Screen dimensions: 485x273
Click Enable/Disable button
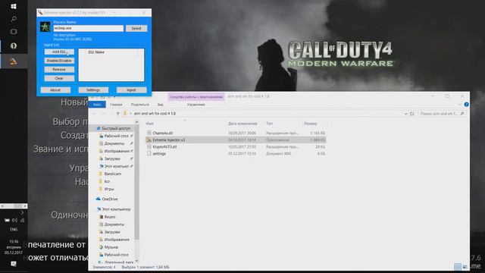coord(59,61)
